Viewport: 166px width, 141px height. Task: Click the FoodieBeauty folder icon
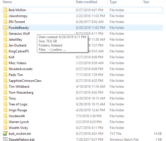click(x=5, y=28)
